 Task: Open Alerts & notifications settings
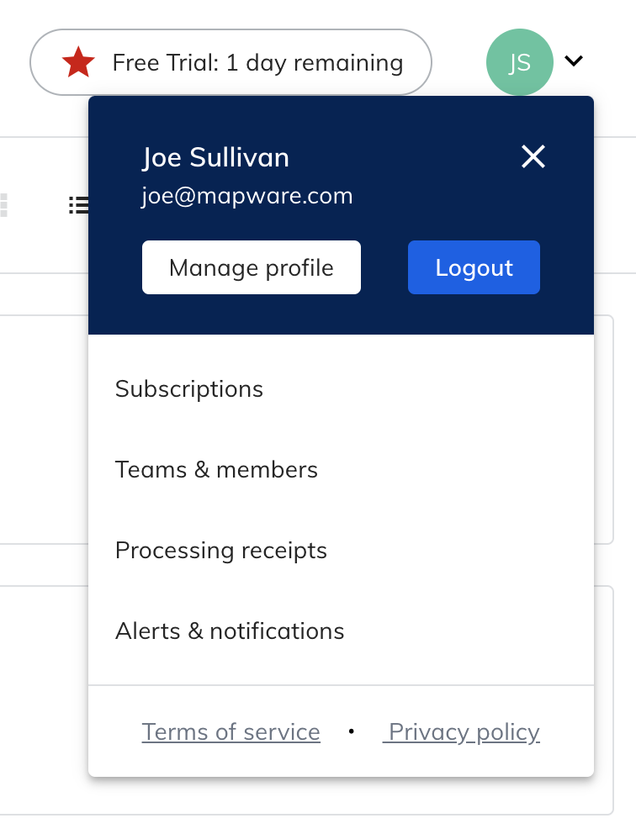tap(230, 631)
